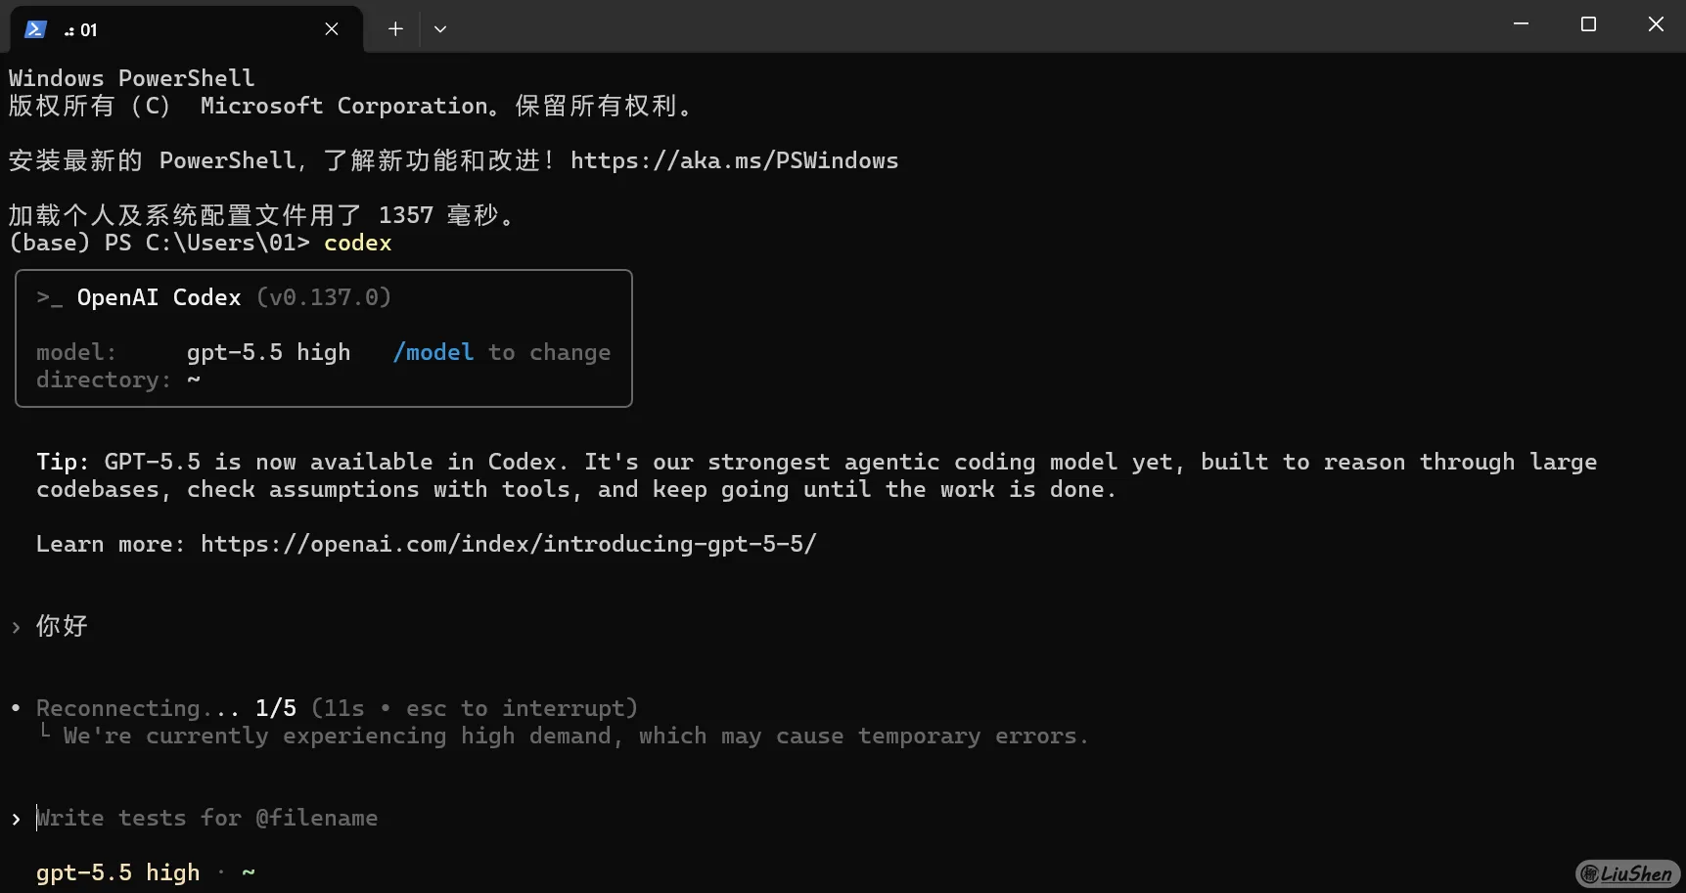Click the PowerShell icon on the tab

coord(36,29)
